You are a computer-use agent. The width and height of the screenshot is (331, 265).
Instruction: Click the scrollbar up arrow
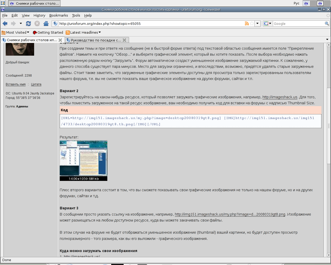[329, 45]
